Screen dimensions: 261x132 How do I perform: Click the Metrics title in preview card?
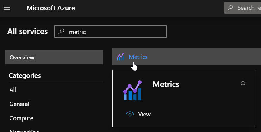[x=166, y=84]
